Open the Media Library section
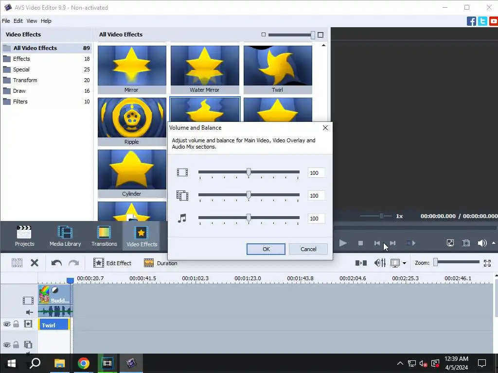Screen dimensions: 498x373 (x=65, y=236)
